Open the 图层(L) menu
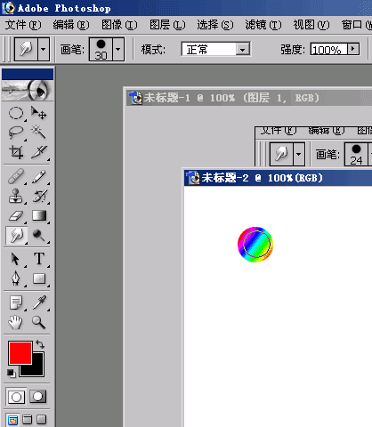The width and height of the screenshot is (372, 427). click(167, 25)
